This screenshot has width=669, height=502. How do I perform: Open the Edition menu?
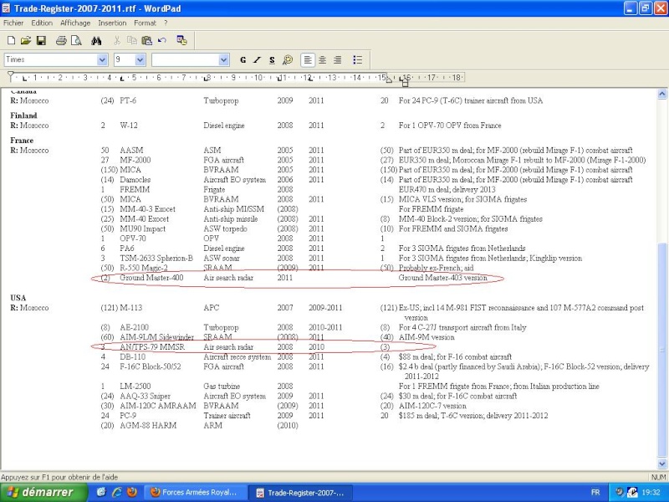(x=42, y=23)
